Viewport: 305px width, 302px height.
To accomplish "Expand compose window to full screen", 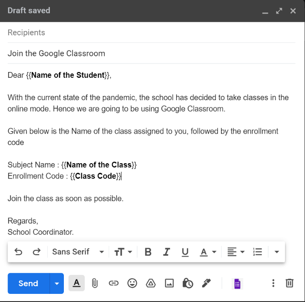I will point(279,11).
